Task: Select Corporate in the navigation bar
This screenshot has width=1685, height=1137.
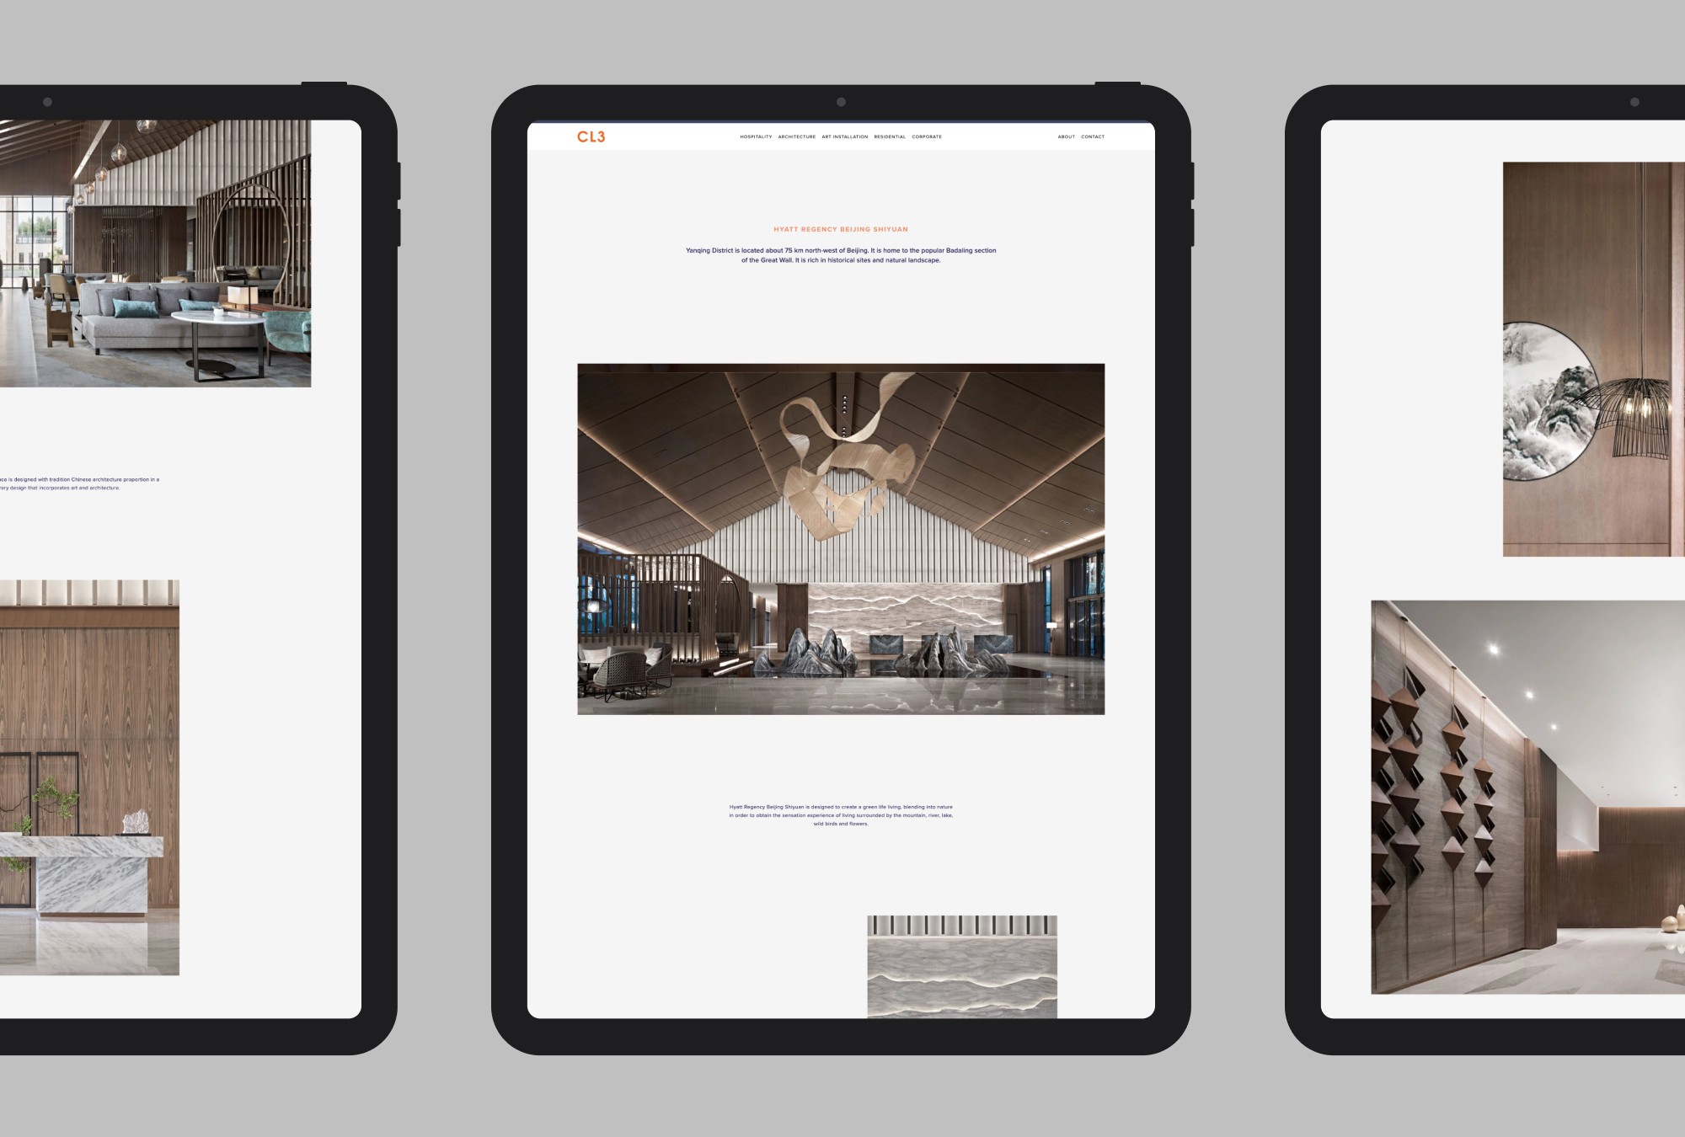Action: 927,136
